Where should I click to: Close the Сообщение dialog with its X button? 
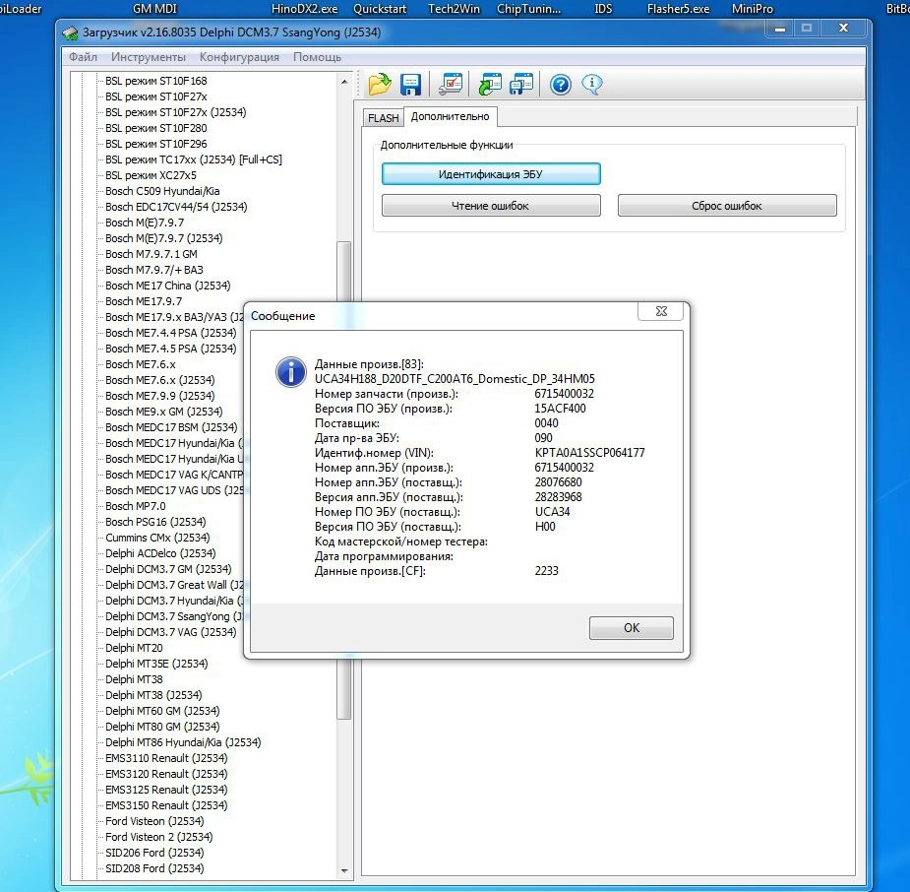[661, 311]
